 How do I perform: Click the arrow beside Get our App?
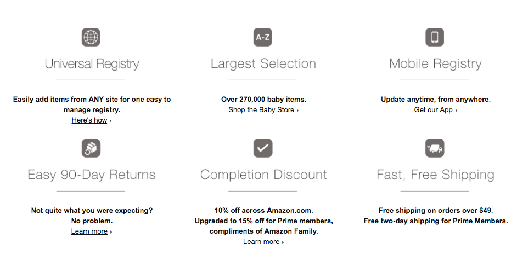(456, 111)
